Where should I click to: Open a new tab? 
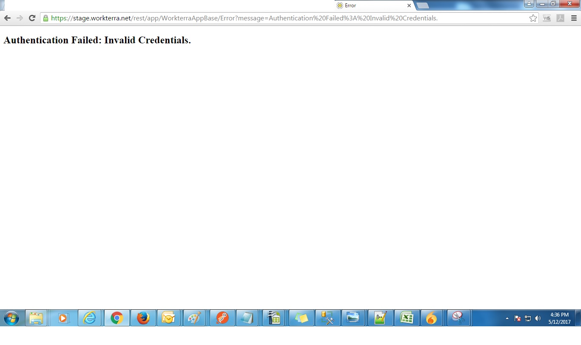[x=422, y=6]
